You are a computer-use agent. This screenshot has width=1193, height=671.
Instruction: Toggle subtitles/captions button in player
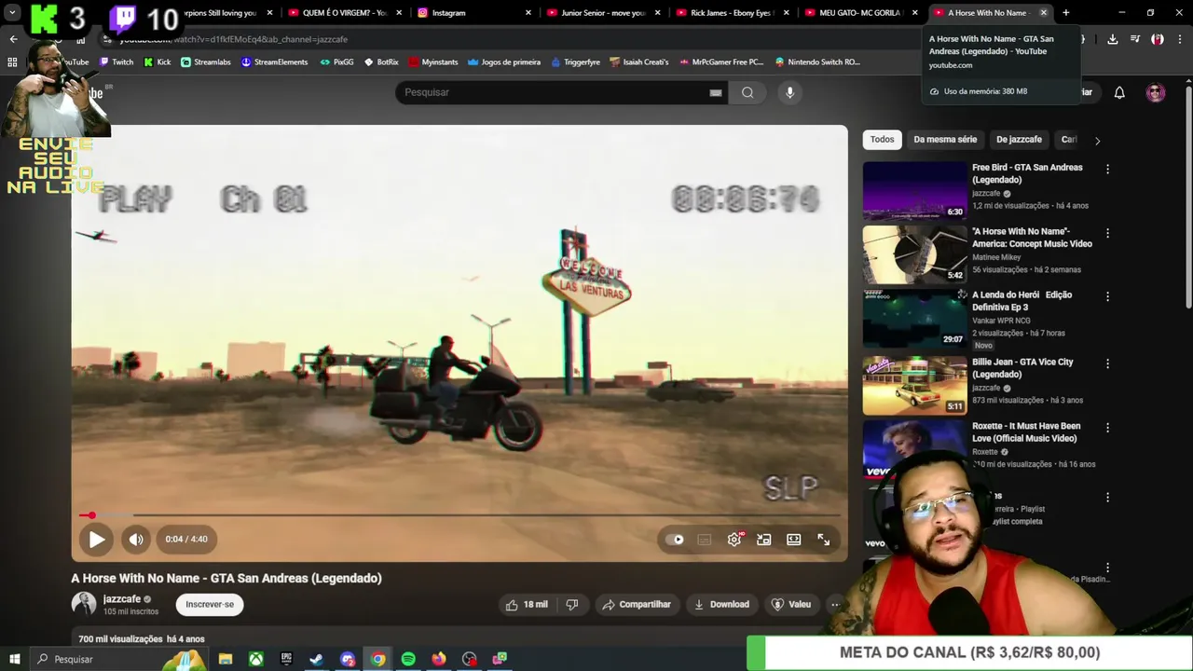point(705,540)
